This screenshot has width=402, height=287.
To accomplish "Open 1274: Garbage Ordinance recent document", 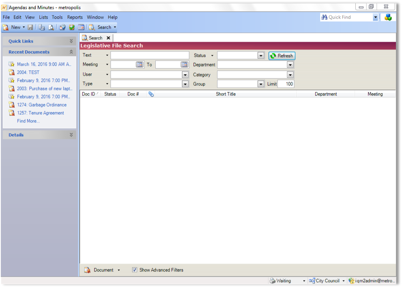I will (x=41, y=105).
